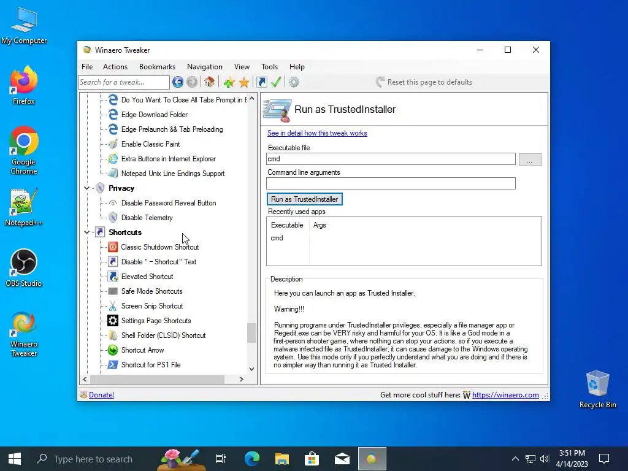Viewport: 628px width, 471px height.
Task: Select the Shortcut Arrow green icon
Action: (x=113, y=350)
